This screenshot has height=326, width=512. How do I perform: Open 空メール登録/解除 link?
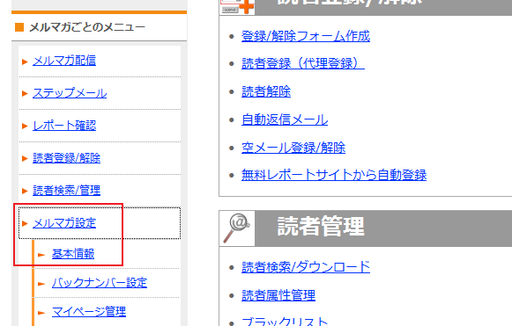click(x=293, y=148)
